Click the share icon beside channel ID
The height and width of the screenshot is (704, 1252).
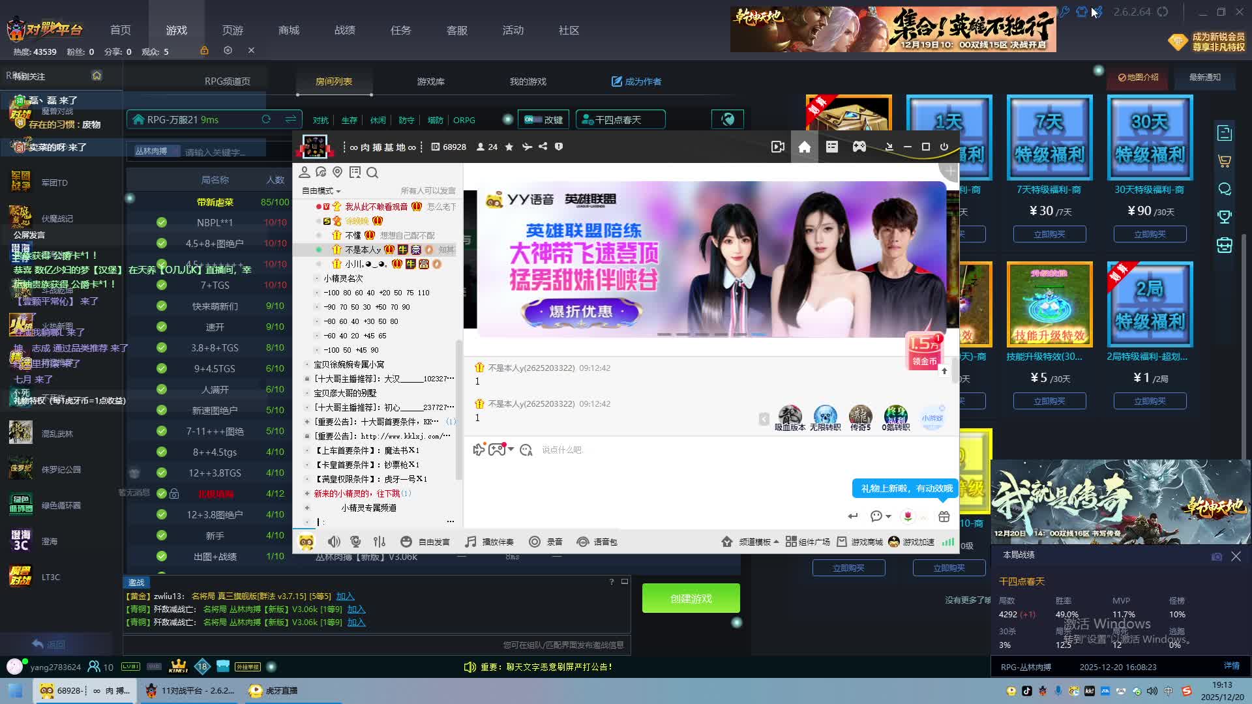543,147
